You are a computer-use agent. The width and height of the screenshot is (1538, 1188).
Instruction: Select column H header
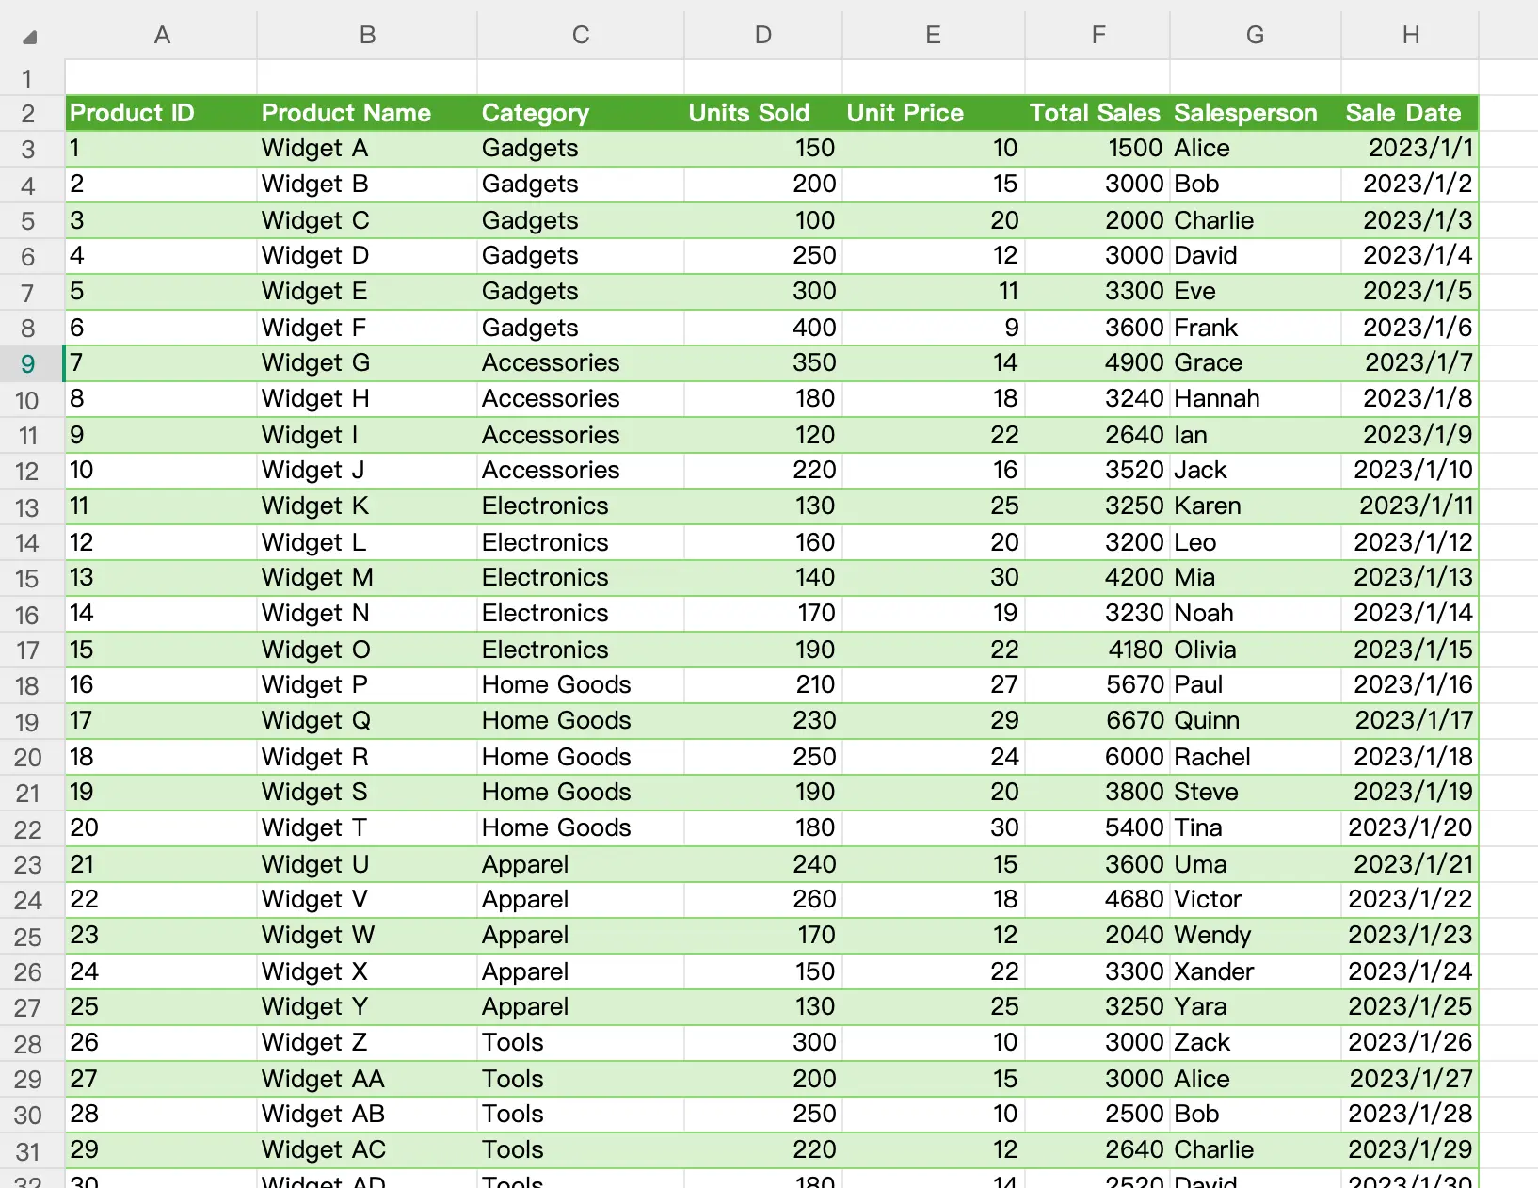coord(1409,35)
